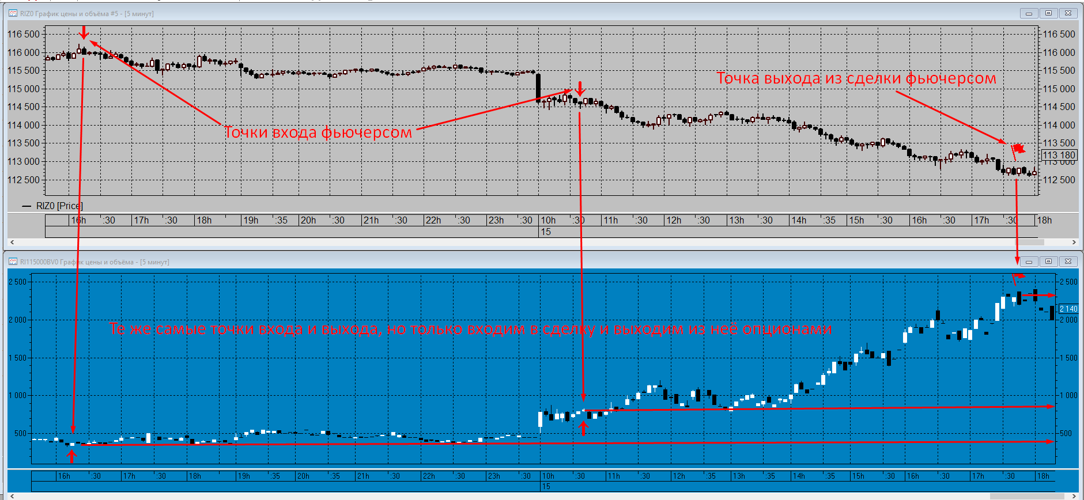Screen dimensions: 1084x500
Task: Close the RI115000BV0 chart window
Action: (x=1068, y=262)
